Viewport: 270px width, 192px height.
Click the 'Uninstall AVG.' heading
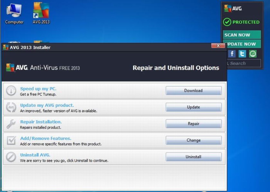35,155
